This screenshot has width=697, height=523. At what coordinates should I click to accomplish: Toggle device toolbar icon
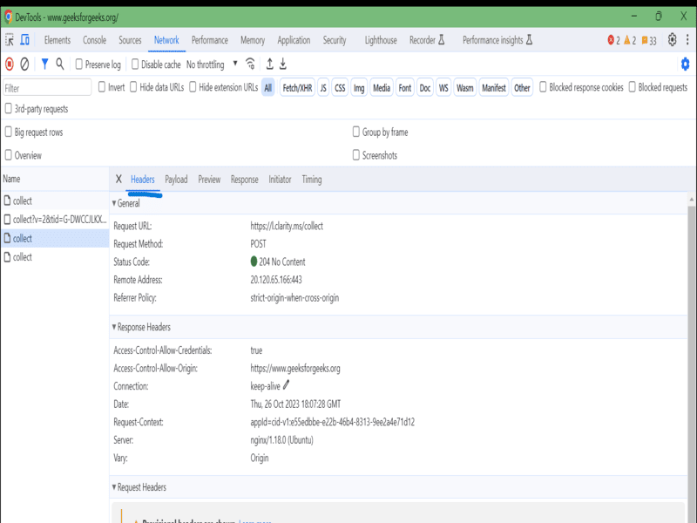coord(25,40)
